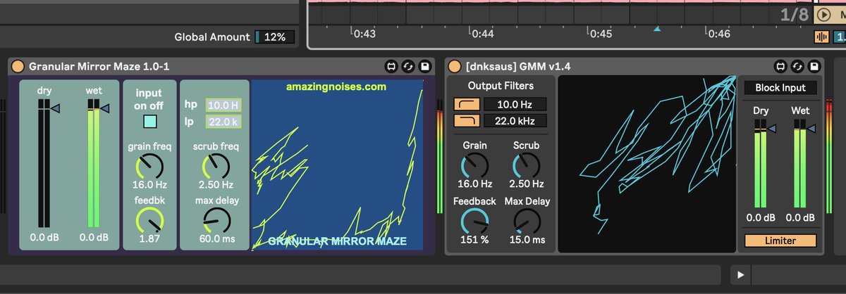The image size is (846, 294).
Task: Click the Output Filters label
Action: coord(501,86)
